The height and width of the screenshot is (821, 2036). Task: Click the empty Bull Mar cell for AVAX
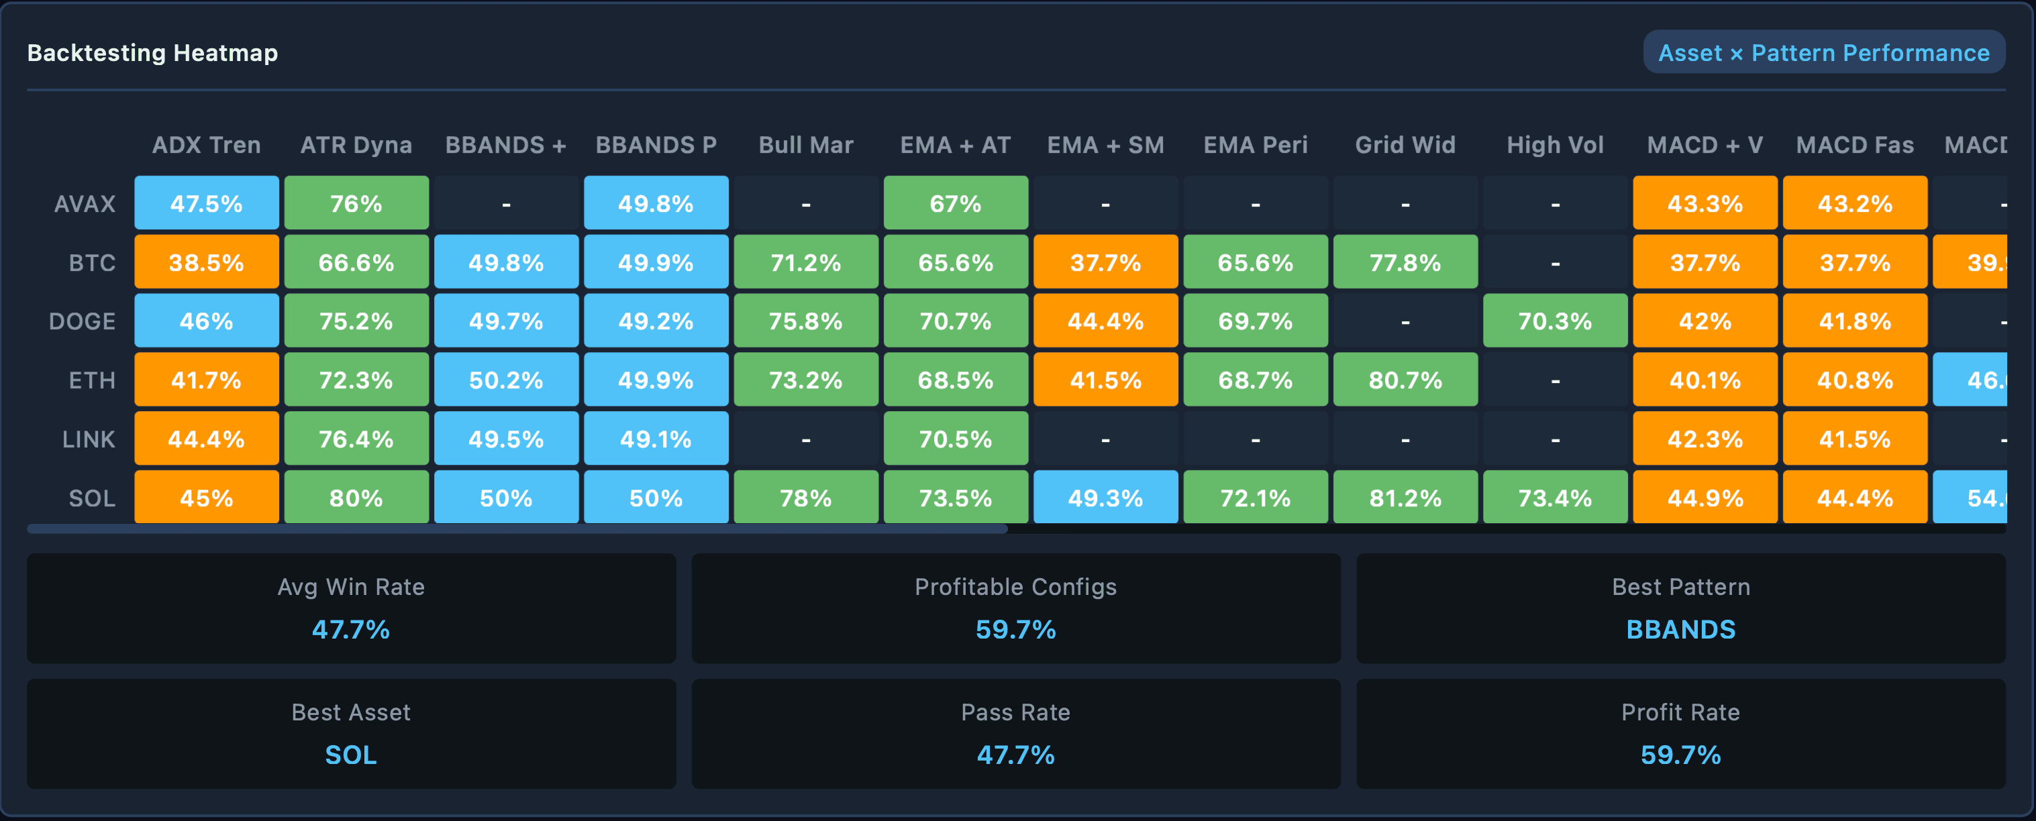coord(805,203)
